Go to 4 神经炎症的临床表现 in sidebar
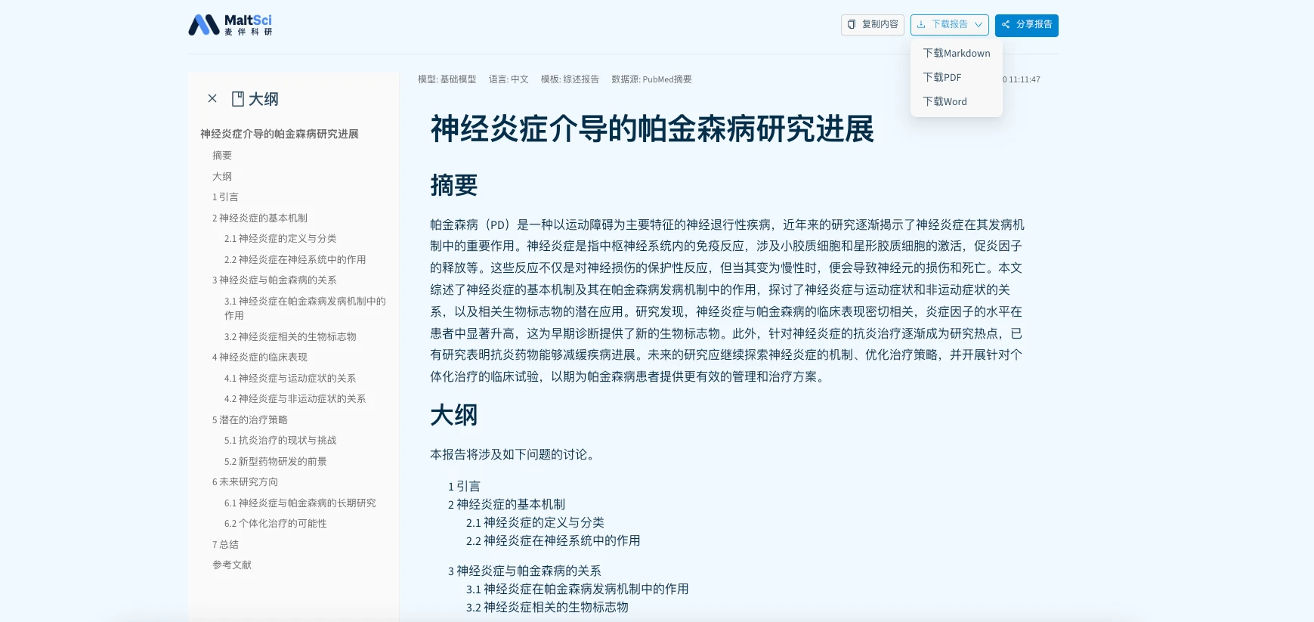Image resolution: width=1314 pixels, height=622 pixels. pyautogui.click(x=260, y=357)
